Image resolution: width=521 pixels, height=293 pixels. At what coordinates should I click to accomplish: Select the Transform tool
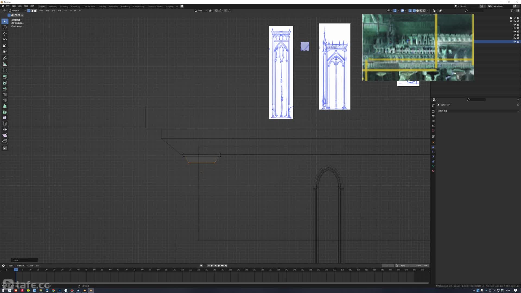tap(5, 51)
